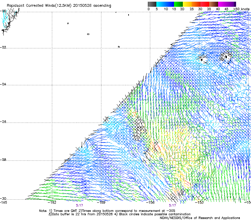Pick the magenta 40-45 knots legend segment

click(223, 4)
